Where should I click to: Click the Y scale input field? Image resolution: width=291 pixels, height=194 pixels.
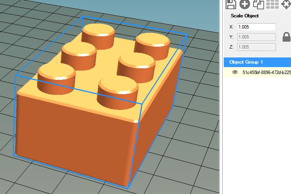pos(257,37)
